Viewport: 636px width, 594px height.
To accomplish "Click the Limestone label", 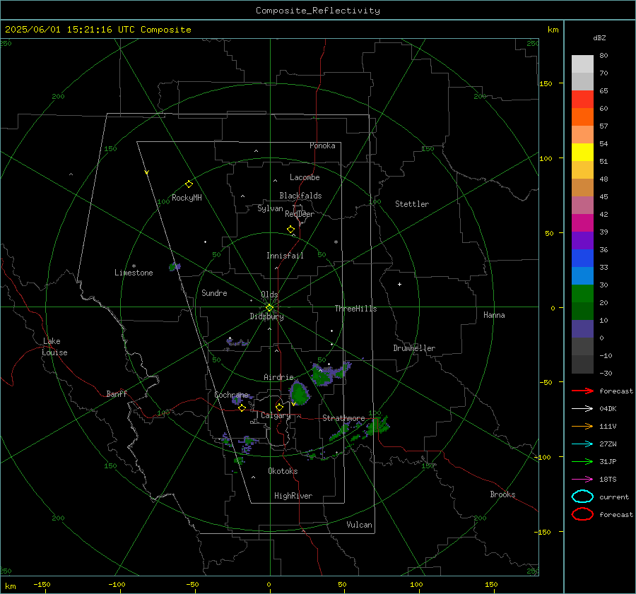I will pyautogui.click(x=134, y=273).
